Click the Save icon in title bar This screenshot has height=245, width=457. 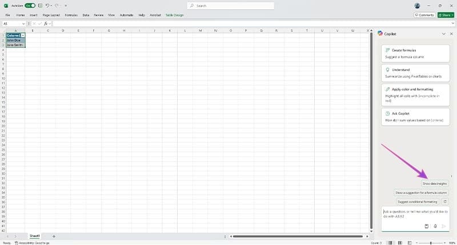click(x=40, y=5)
